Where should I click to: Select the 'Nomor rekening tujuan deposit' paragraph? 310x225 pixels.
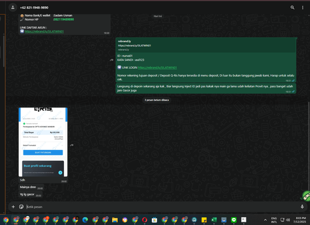point(206,77)
